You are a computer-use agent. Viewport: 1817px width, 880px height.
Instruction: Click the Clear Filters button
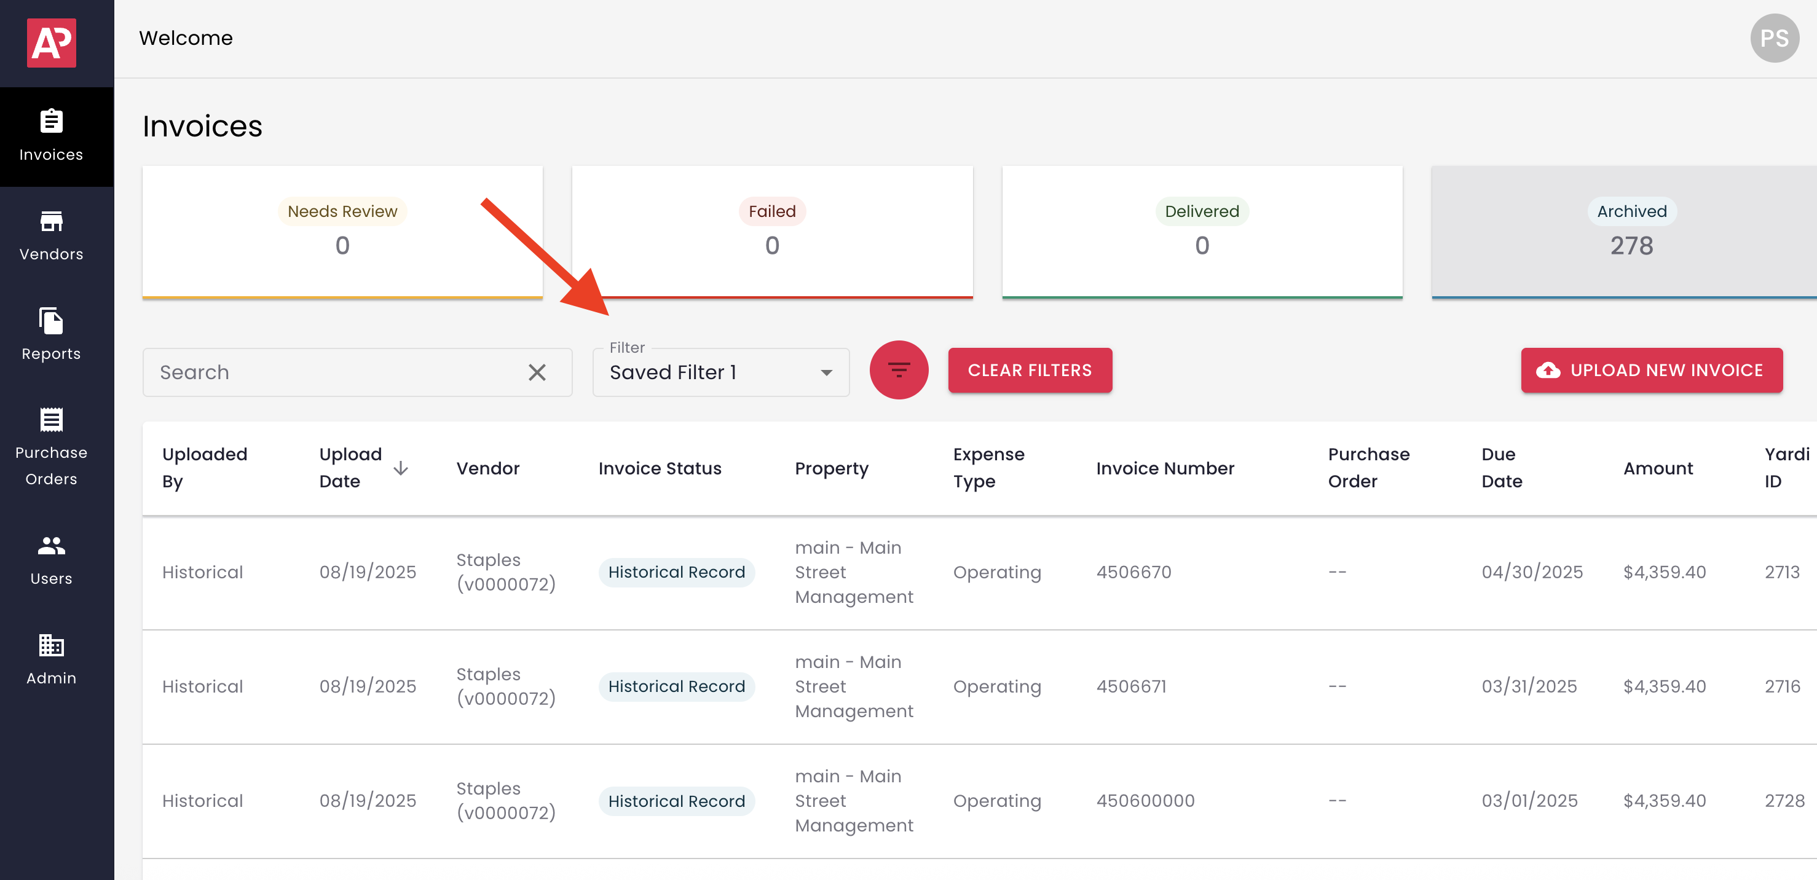(x=1030, y=370)
